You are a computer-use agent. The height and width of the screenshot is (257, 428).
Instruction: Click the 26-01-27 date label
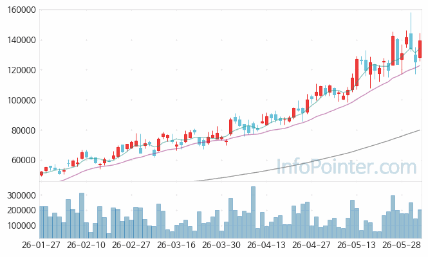click(41, 245)
